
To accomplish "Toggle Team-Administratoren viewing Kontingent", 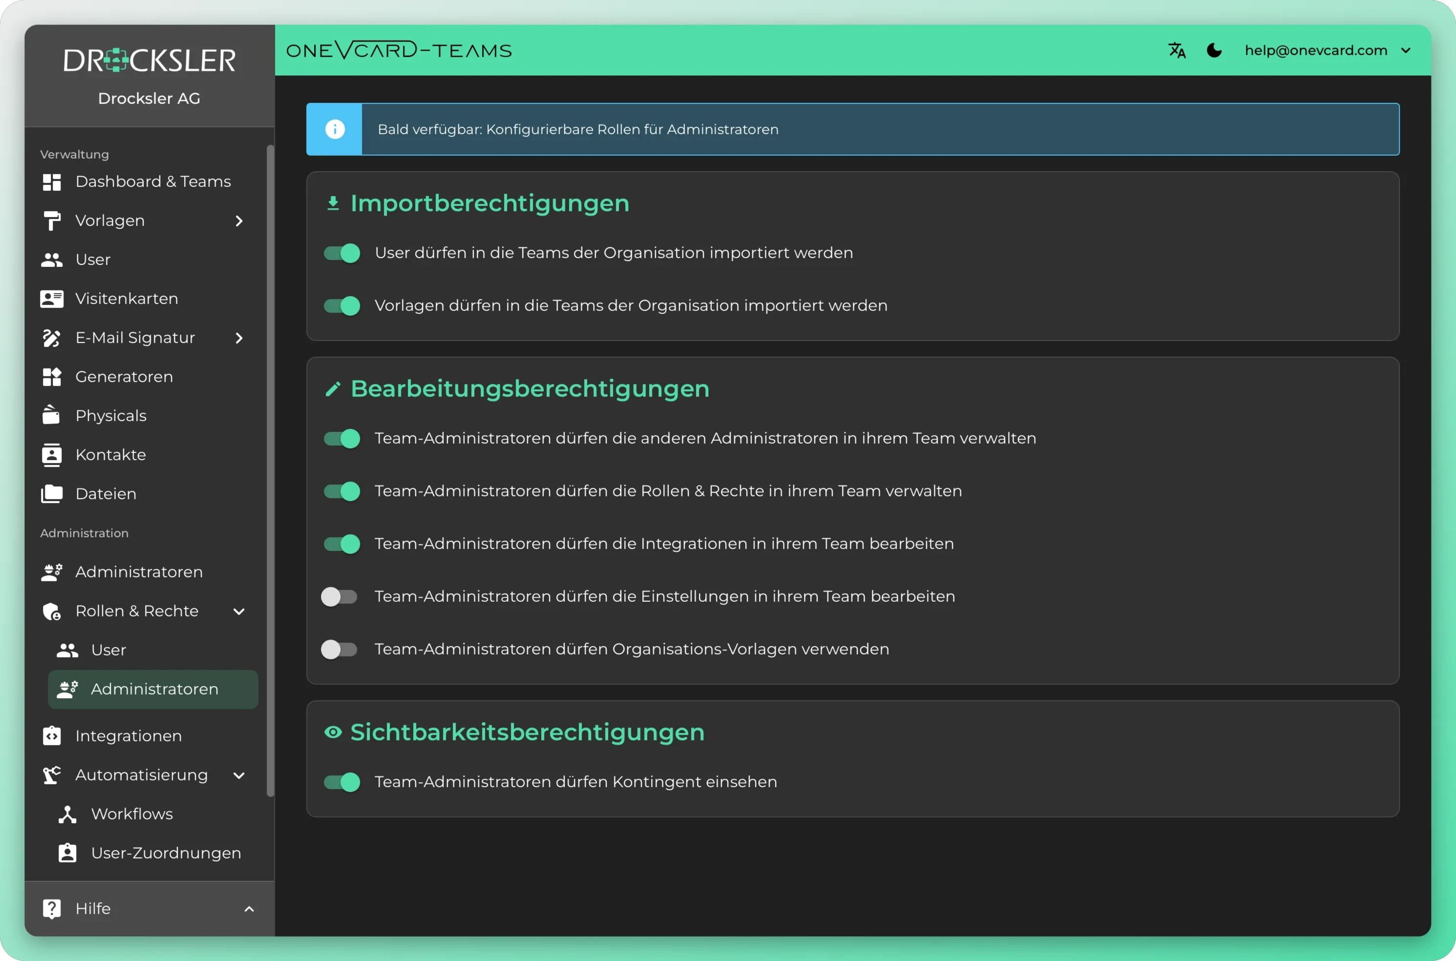I will (x=341, y=783).
